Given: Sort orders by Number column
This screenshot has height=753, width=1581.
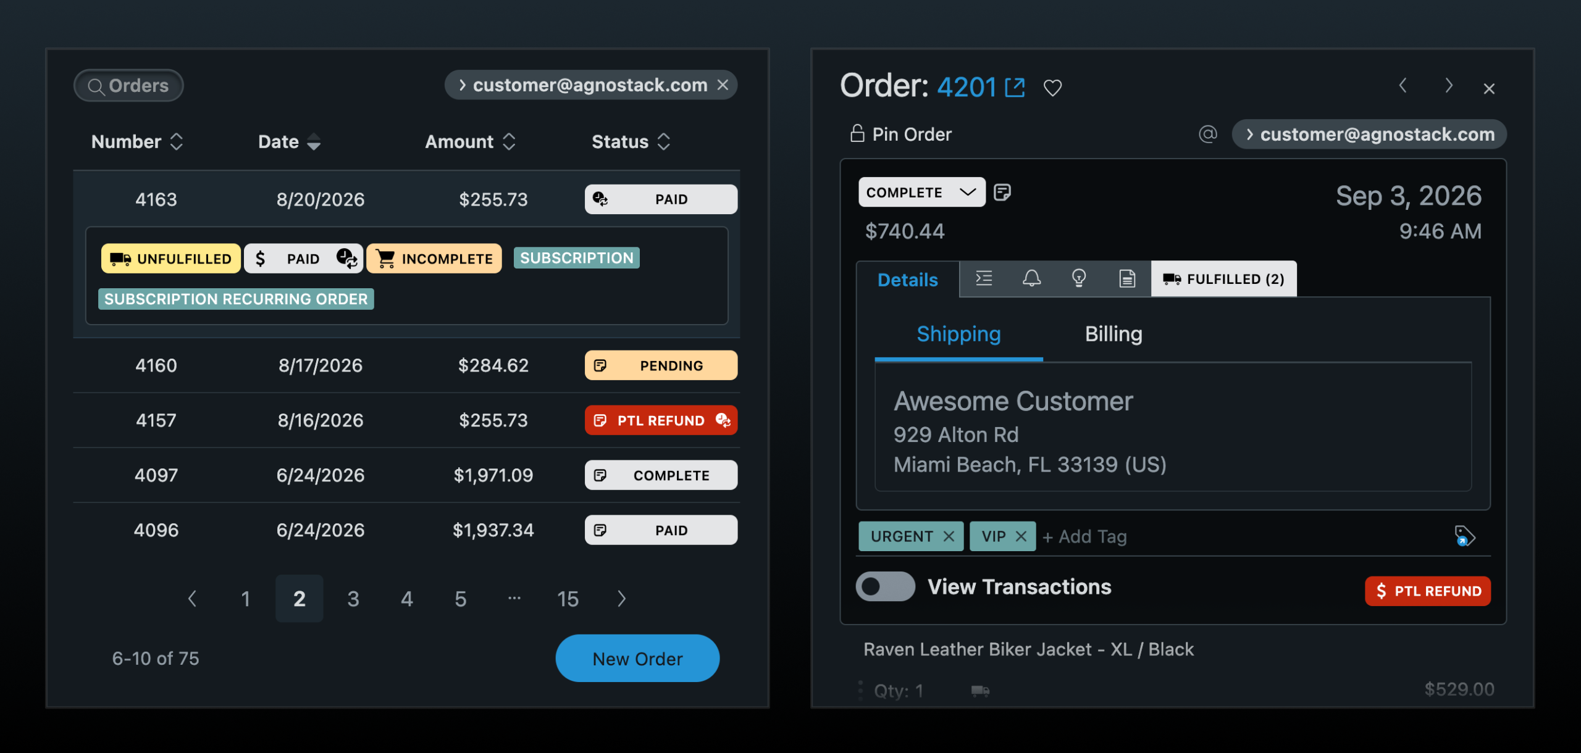Looking at the screenshot, I should point(137,141).
